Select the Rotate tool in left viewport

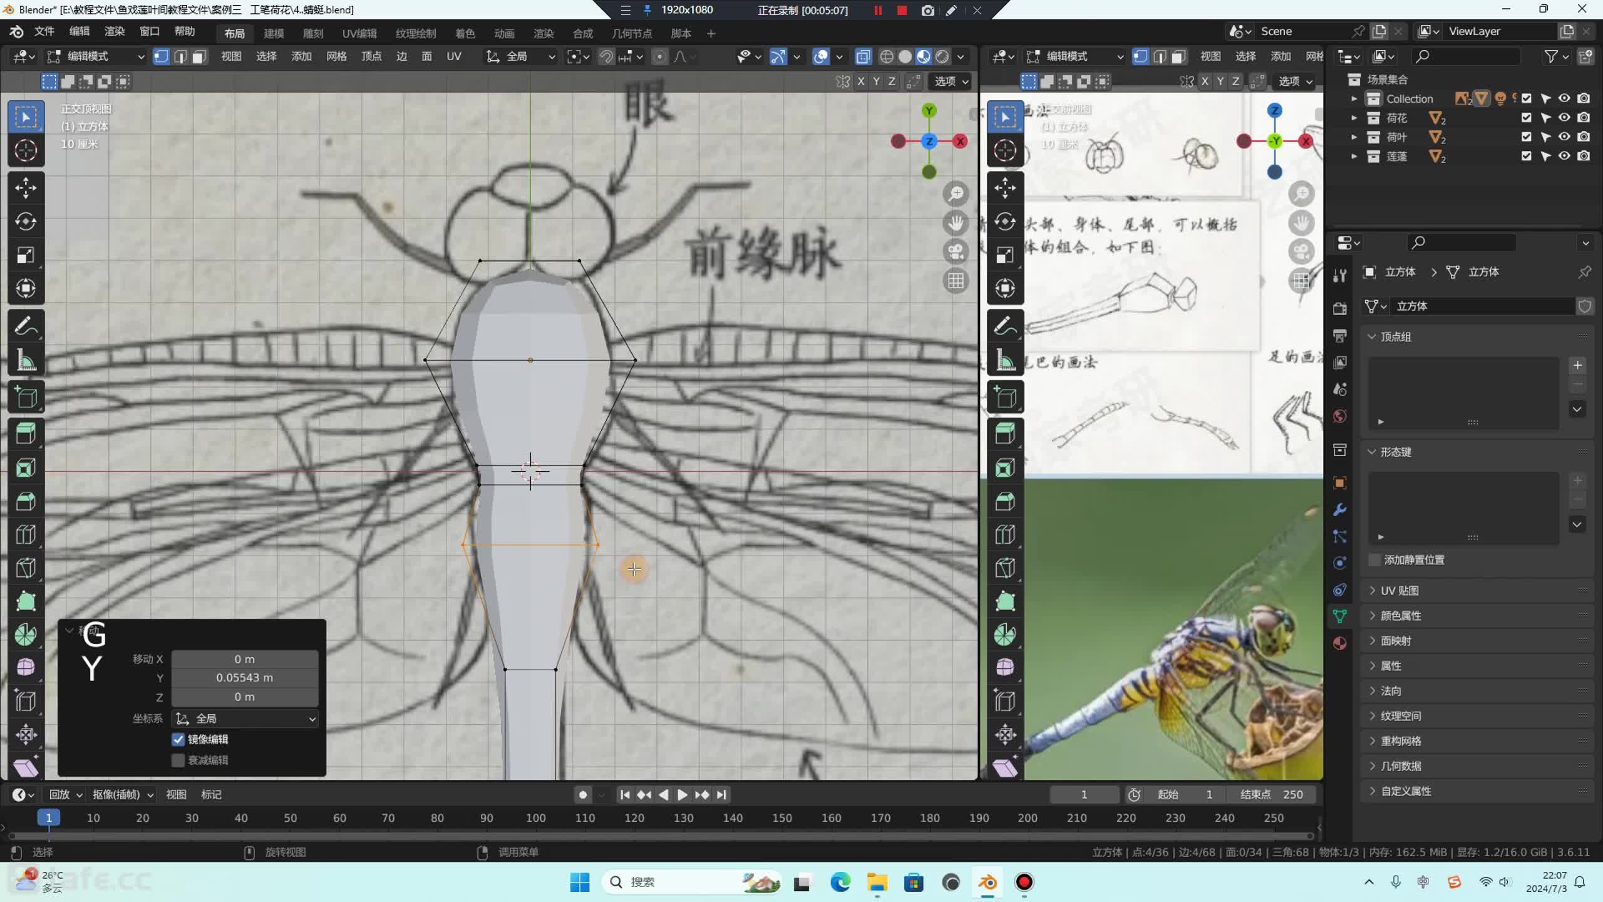(26, 222)
